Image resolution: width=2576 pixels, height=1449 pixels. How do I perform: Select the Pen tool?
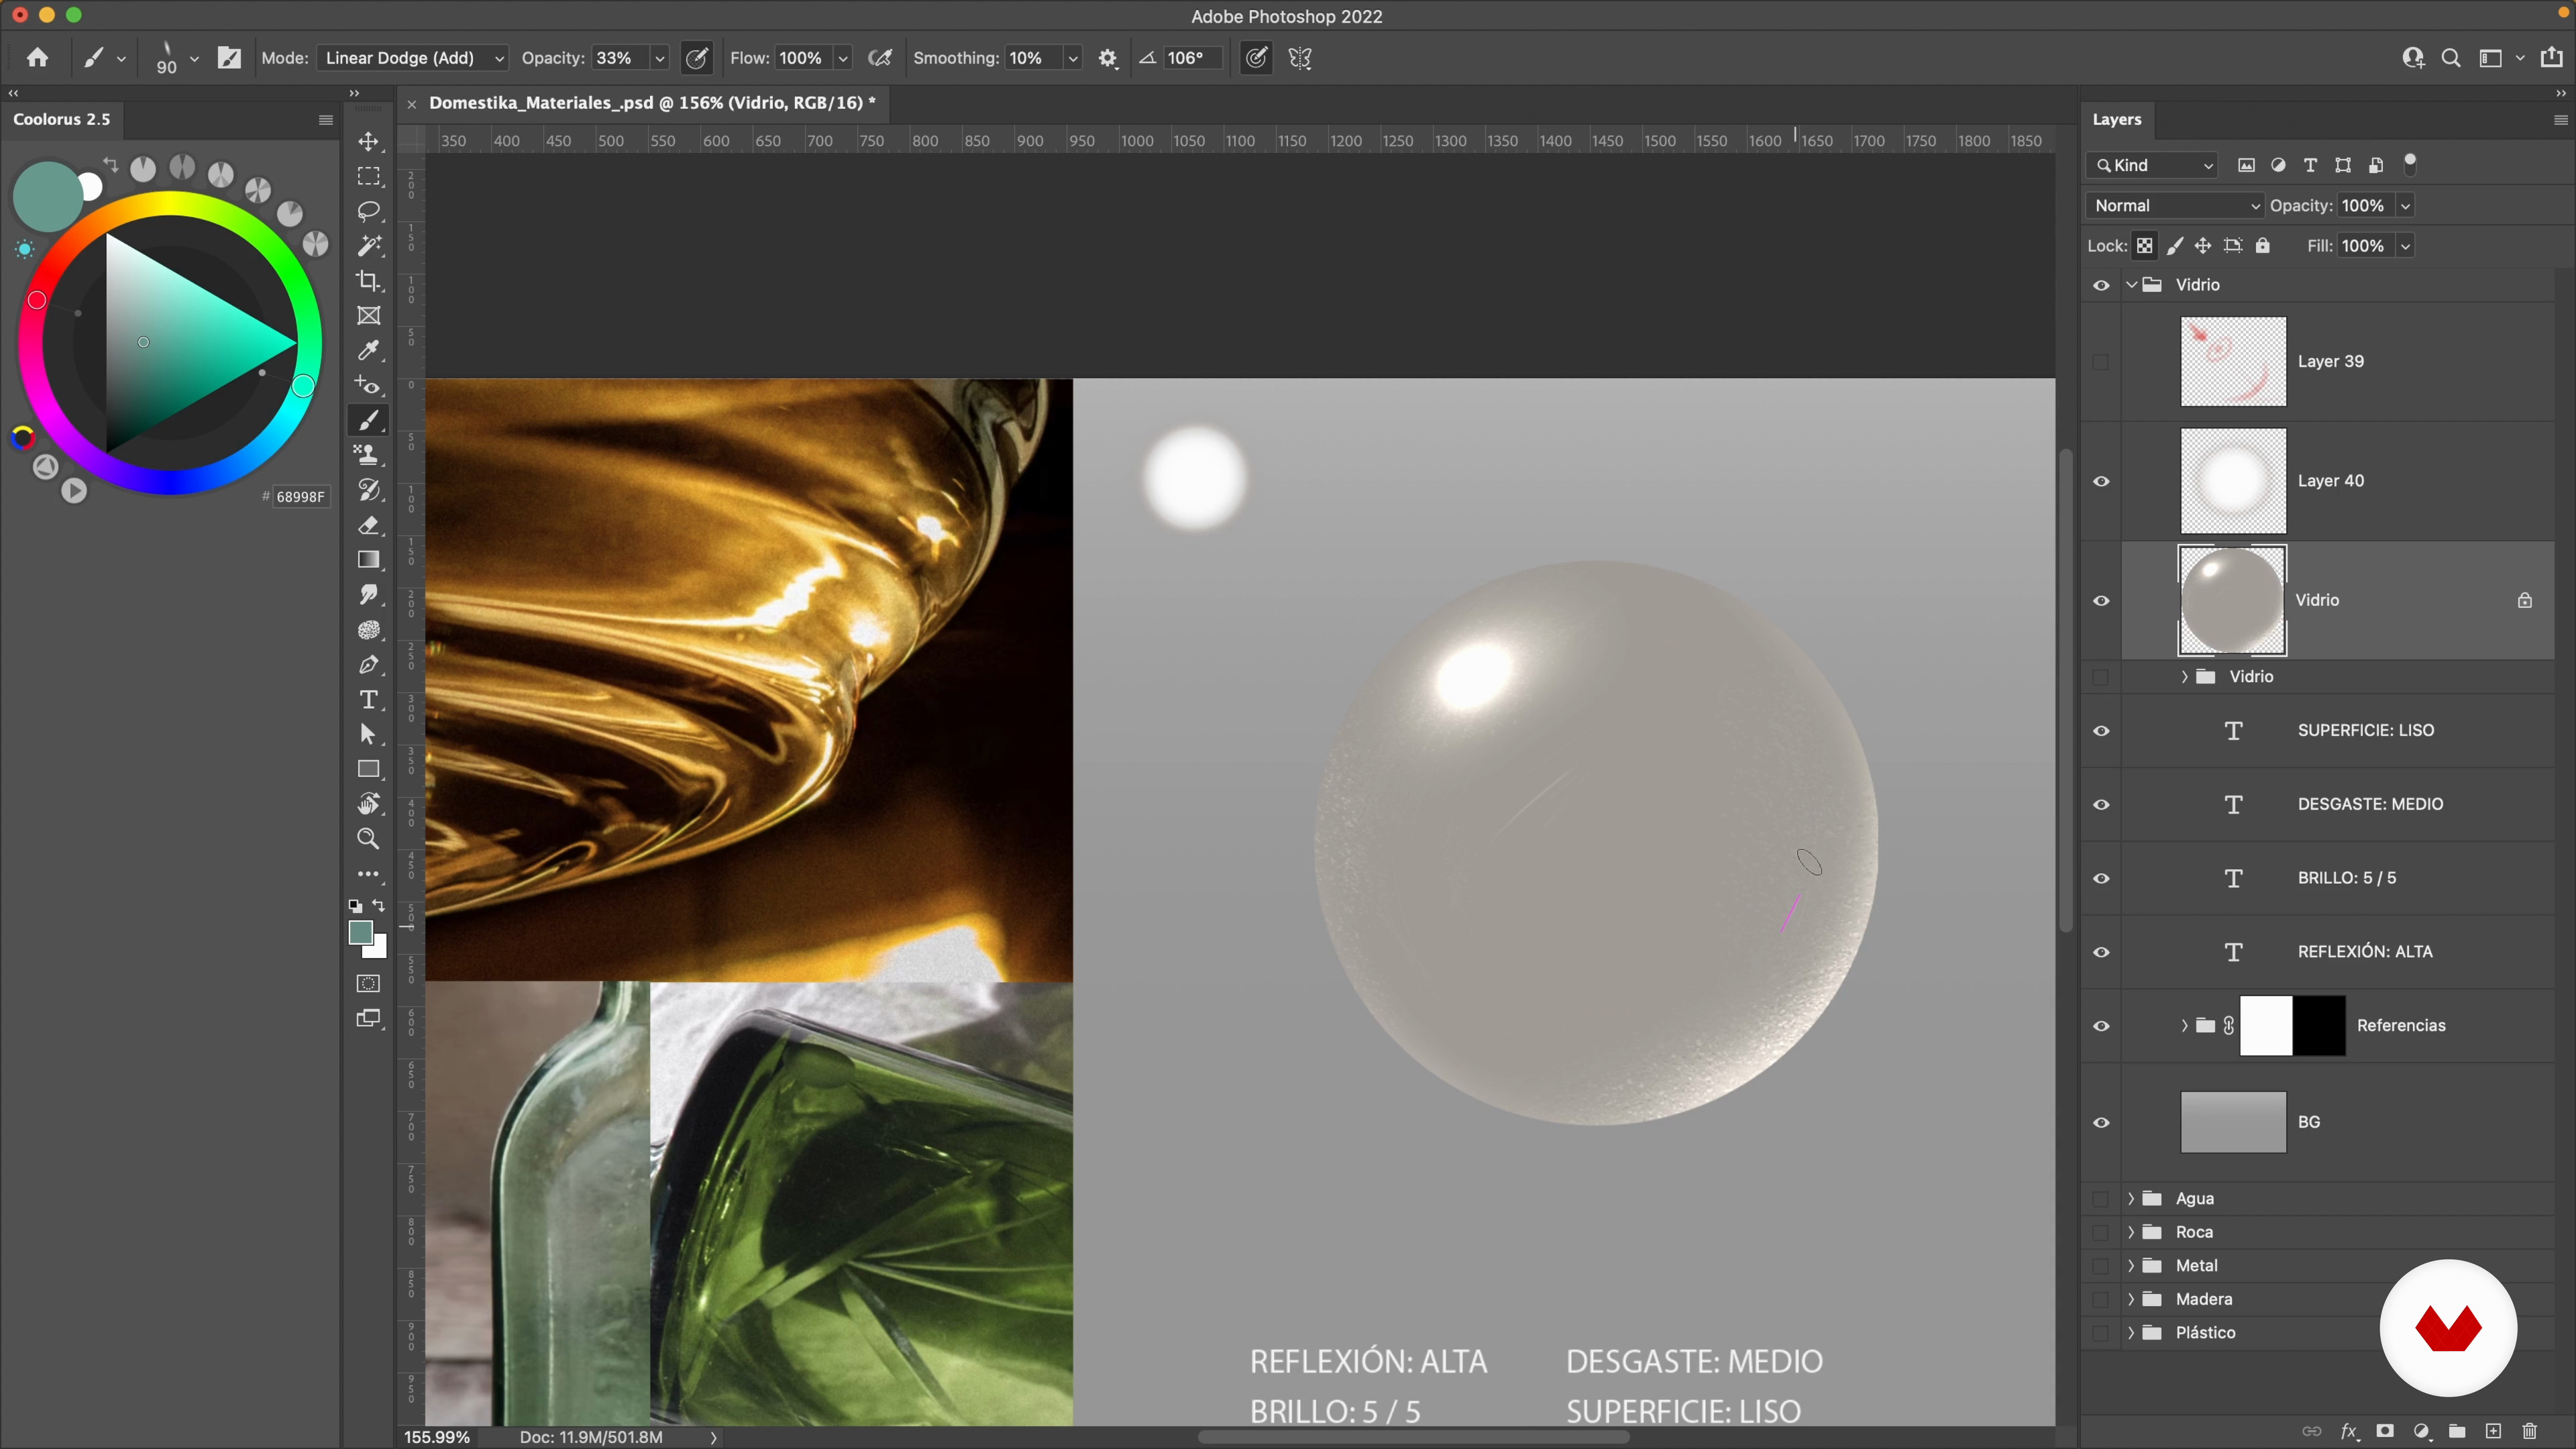click(369, 665)
